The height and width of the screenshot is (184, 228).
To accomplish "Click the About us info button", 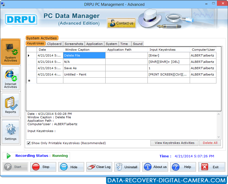I will 155,167.
